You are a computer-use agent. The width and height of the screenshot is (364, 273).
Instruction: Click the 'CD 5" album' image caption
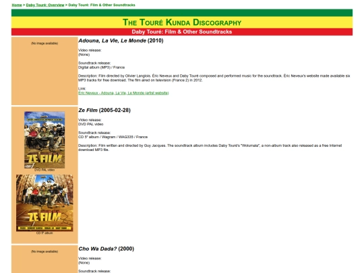(44, 233)
